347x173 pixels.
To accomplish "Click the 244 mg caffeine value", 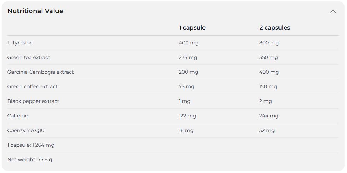I will click(x=269, y=116).
